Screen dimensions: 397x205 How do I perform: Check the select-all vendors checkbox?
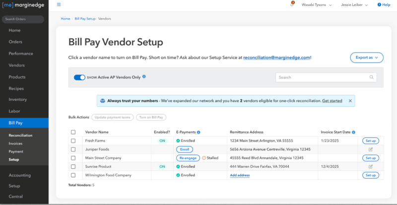pos(73,132)
